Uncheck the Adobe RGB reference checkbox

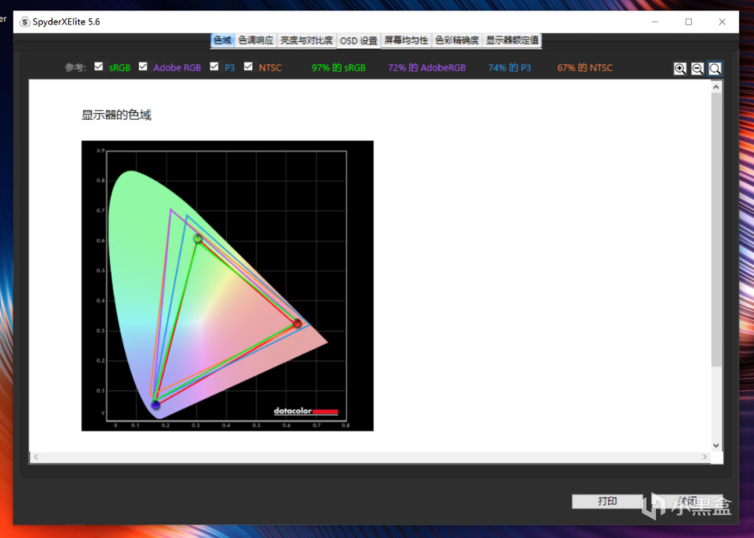pos(143,67)
